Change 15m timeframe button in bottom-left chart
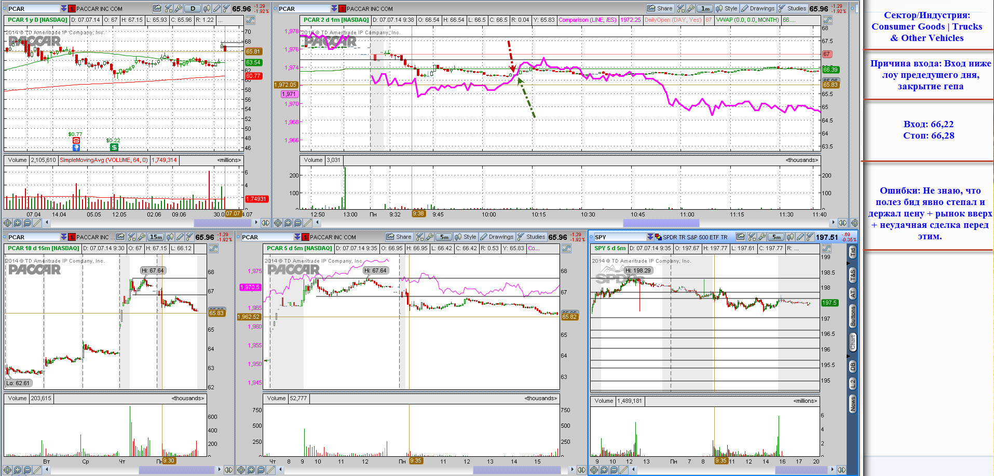Image resolution: width=994 pixels, height=476 pixels. pyautogui.click(x=156, y=237)
